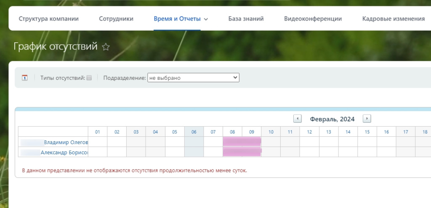Go to next month arrow
The height and width of the screenshot is (208, 431).
click(367, 119)
